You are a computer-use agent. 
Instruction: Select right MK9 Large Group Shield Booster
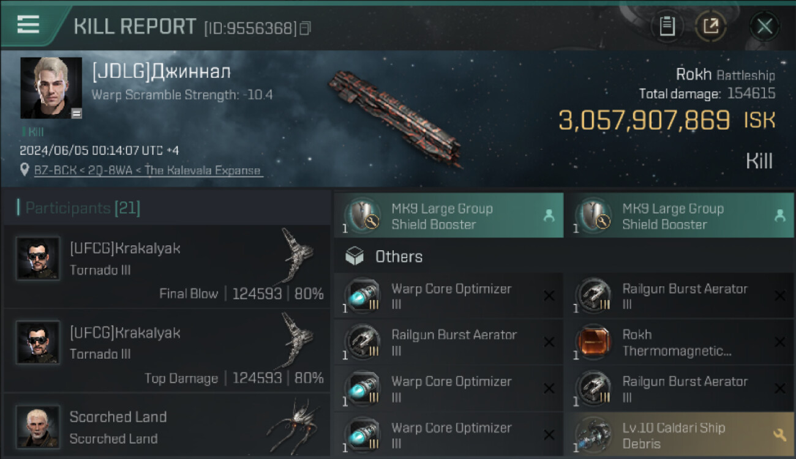click(678, 216)
